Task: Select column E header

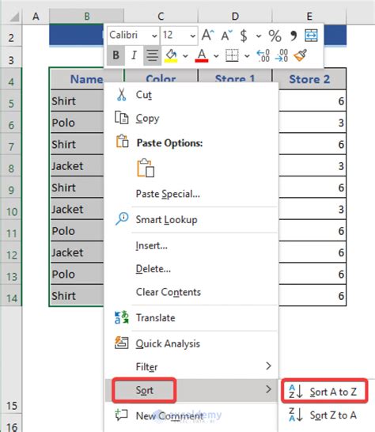Action: pyautogui.click(x=309, y=17)
